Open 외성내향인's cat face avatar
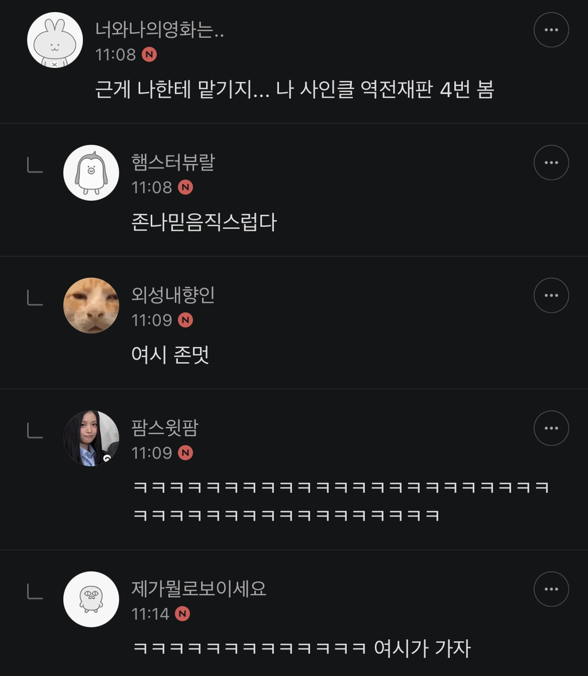This screenshot has width=588, height=676. click(91, 305)
